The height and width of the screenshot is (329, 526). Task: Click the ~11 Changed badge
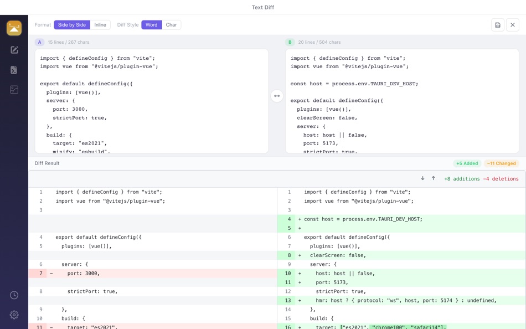[501, 163]
